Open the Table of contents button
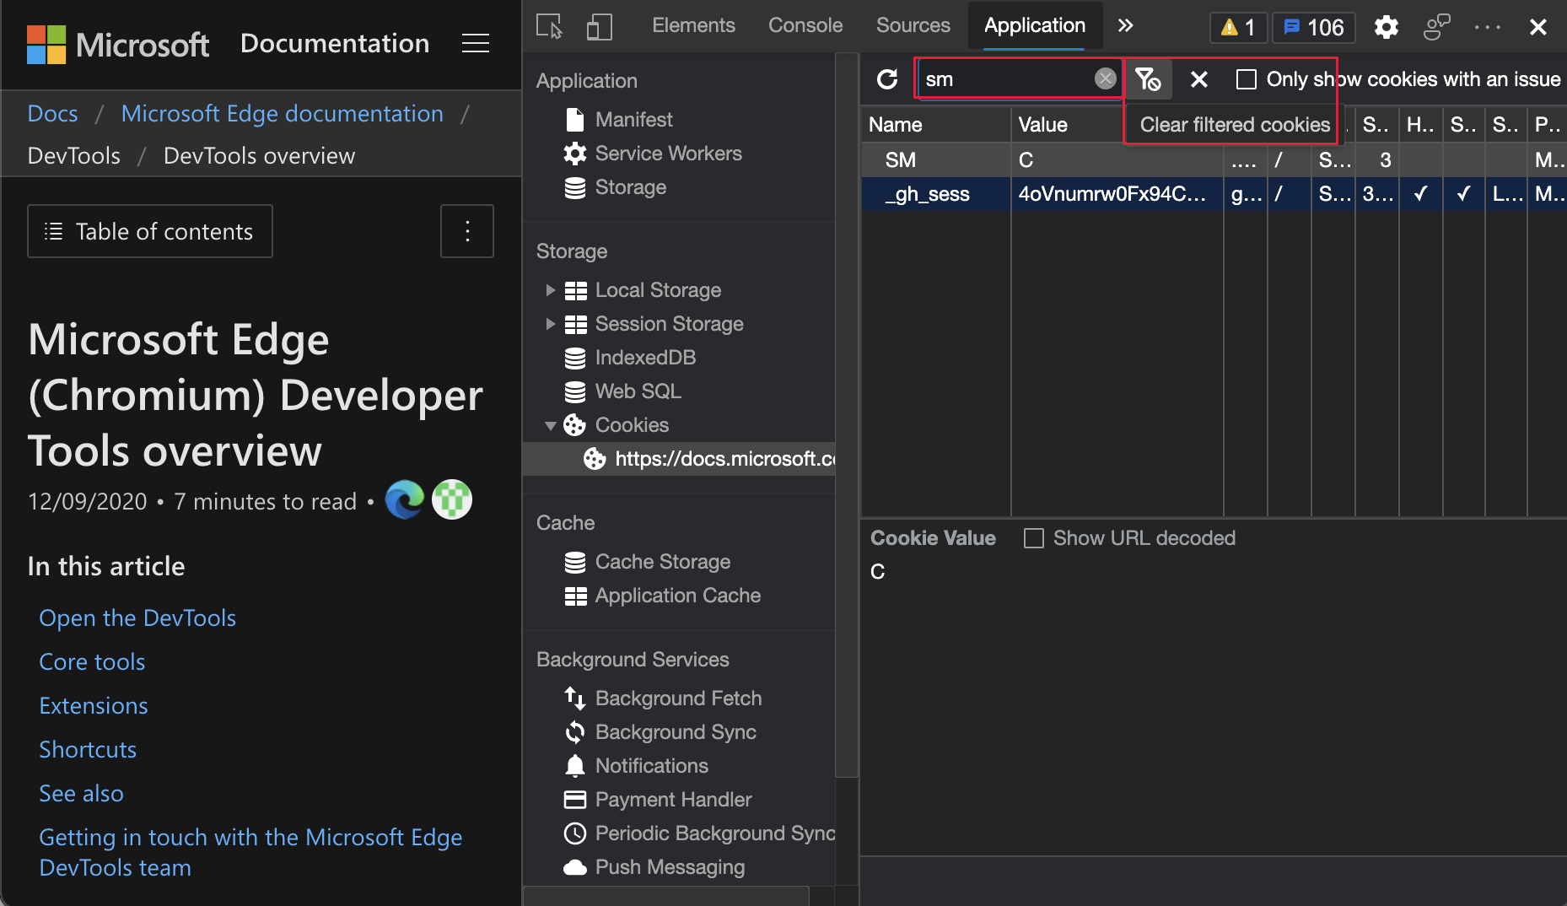 click(x=150, y=231)
